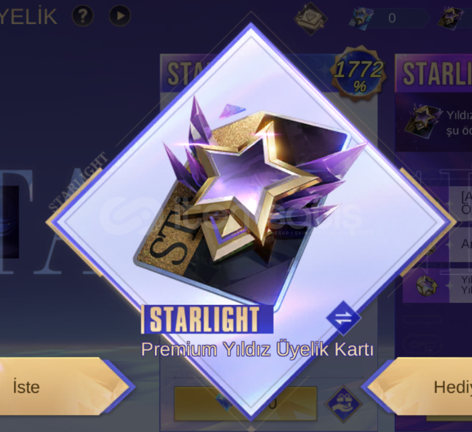The width and height of the screenshot is (472, 432).
Task: Select the second privilege entry starting with Ar
Action: point(461,245)
